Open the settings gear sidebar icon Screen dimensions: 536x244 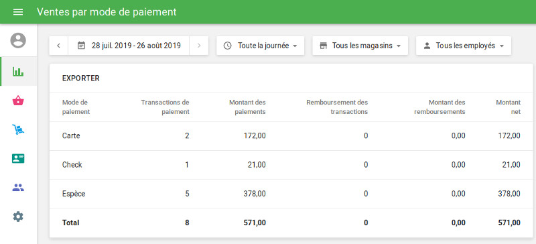(18, 217)
